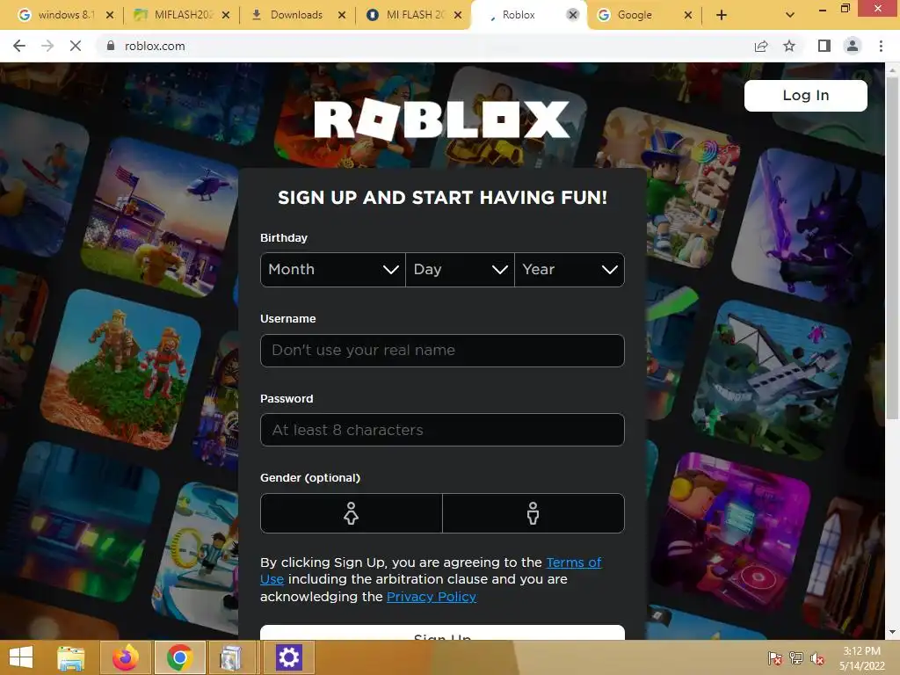900x675 pixels.
Task: Share this page using the share icon
Action: [x=761, y=46]
